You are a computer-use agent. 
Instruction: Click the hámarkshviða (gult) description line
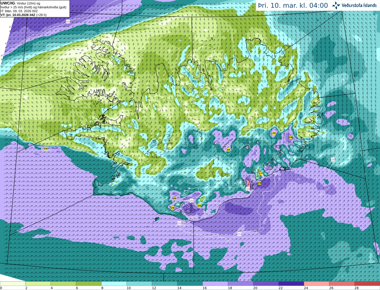[x=33, y=7]
